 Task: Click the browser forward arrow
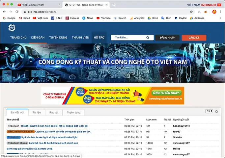[x=11, y=12]
